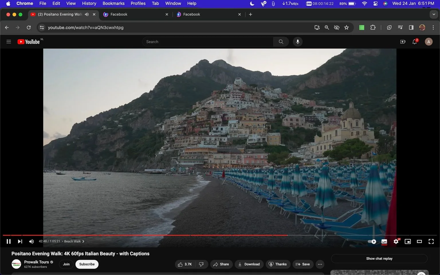Viewport: 440px width, 275px height.
Task: Click the crossed-eye tracking protection icon
Action: pyautogui.click(x=337, y=27)
